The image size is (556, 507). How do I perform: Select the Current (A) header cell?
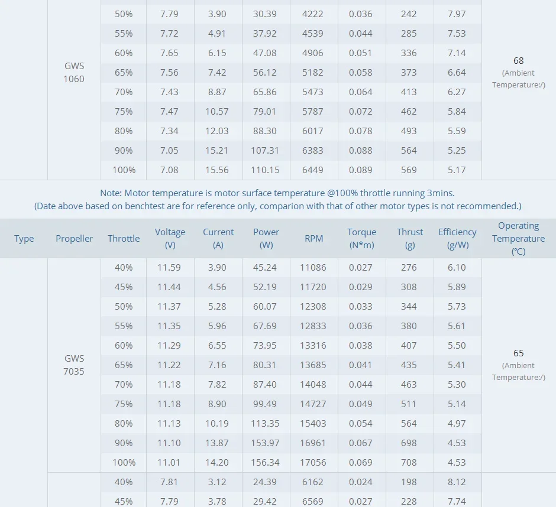[218, 239]
